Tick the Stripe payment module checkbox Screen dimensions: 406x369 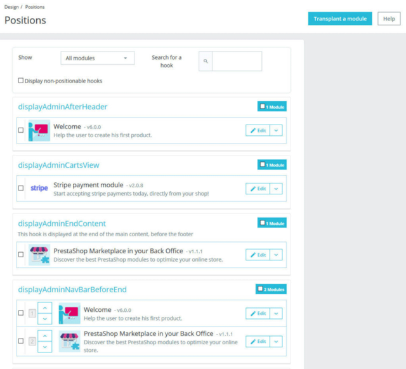(21, 188)
